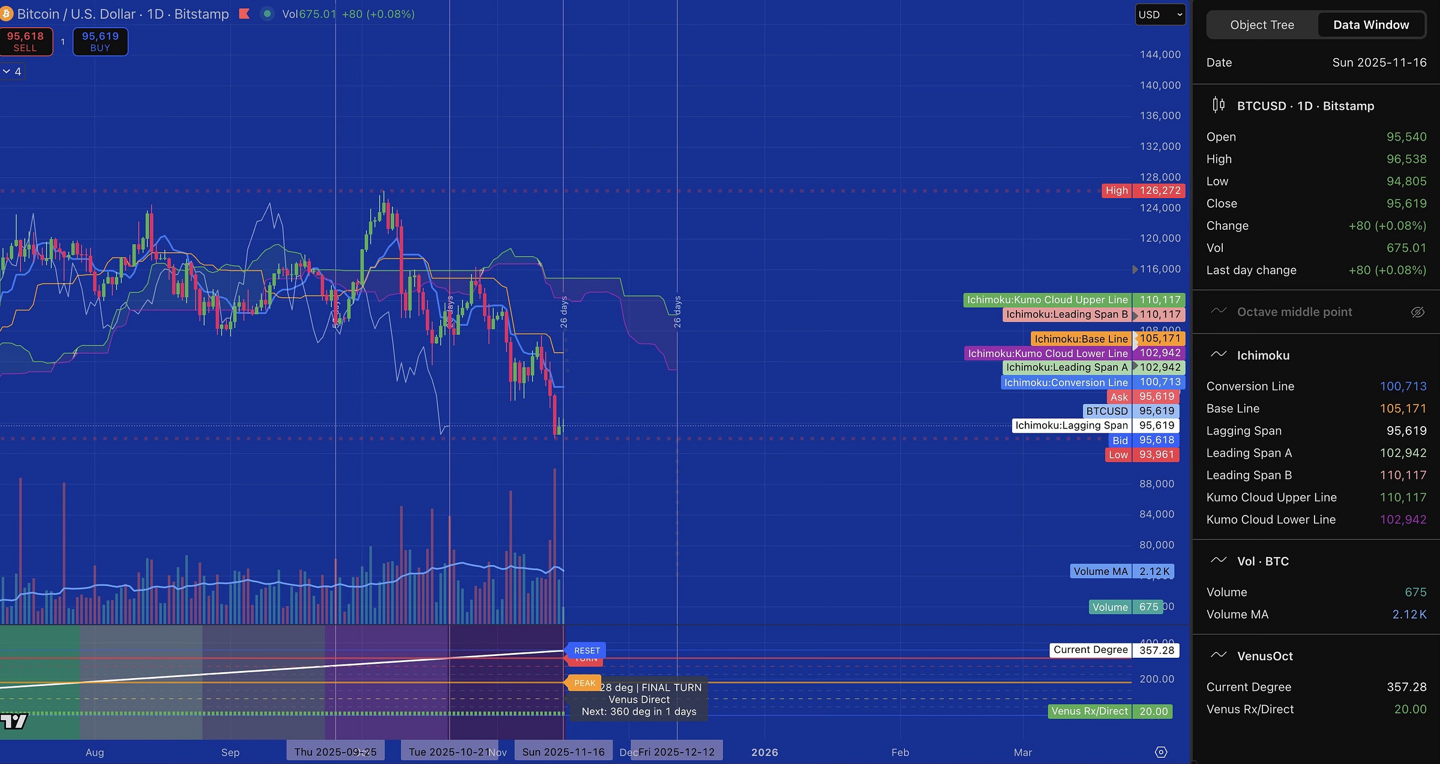Click the Fri 2025-12-12 date marker
Image resolution: width=1440 pixels, height=764 pixels.
(677, 751)
